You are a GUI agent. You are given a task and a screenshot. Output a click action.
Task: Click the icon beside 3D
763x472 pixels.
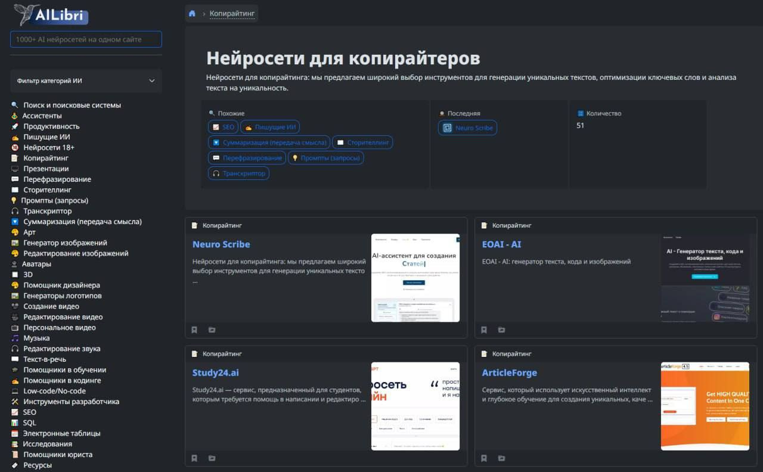point(15,275)
